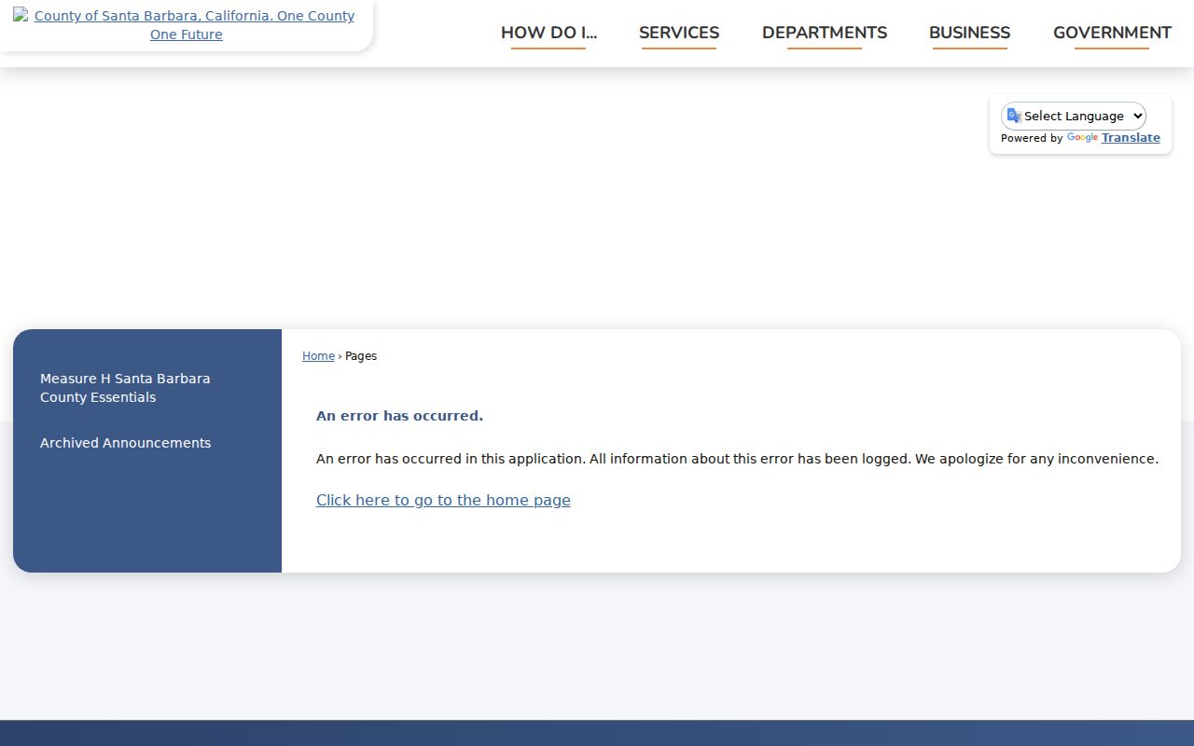Click the Pages breadcrumb text
The width and height of the screenshot is (1194, 746).
tap(361, 356)
